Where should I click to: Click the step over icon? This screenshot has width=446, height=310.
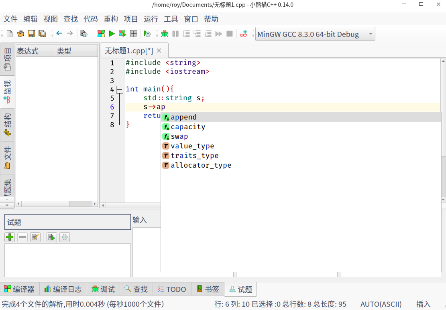click(x=186, y=34)
